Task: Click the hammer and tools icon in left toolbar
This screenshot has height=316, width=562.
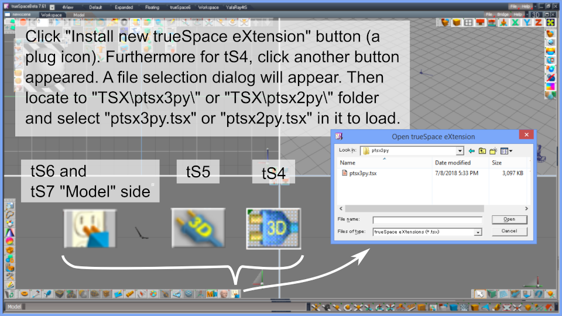Action: (10, 276)
